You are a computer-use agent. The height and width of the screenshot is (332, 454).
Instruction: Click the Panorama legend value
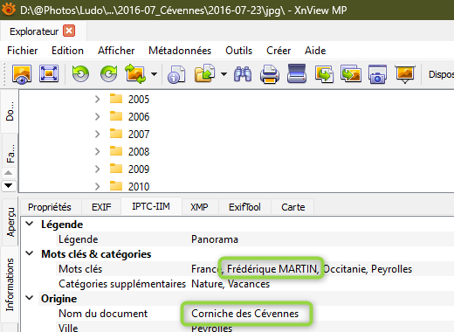[215, 239]
